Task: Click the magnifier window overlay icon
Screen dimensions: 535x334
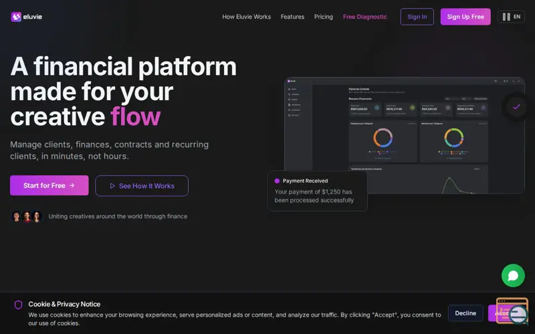Action: point(512,311)
